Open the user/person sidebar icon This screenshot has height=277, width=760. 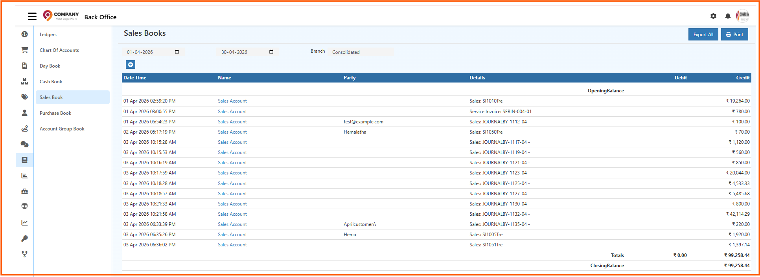tap(24, 113)
